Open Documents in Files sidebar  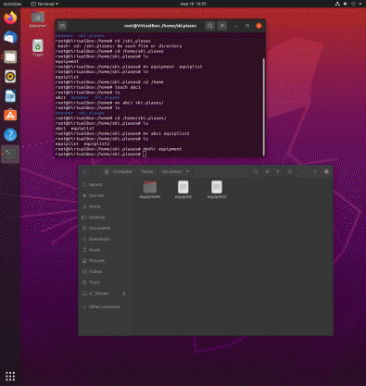[105, 228]
